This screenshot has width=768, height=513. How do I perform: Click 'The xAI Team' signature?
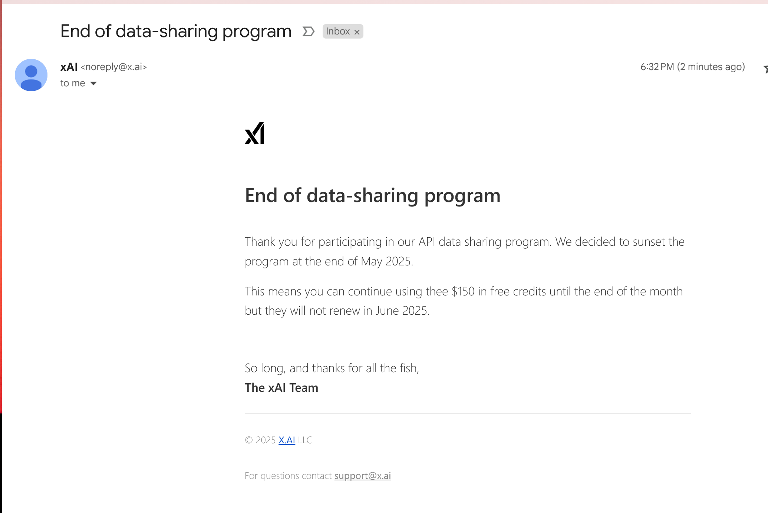pyautogui.click(x=281, y=388)
